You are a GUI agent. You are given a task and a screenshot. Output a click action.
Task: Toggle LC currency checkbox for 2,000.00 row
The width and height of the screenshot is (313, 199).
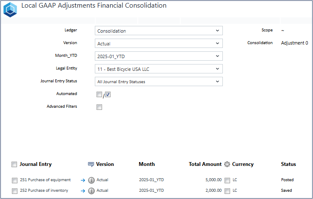click(x=227, y=191)
